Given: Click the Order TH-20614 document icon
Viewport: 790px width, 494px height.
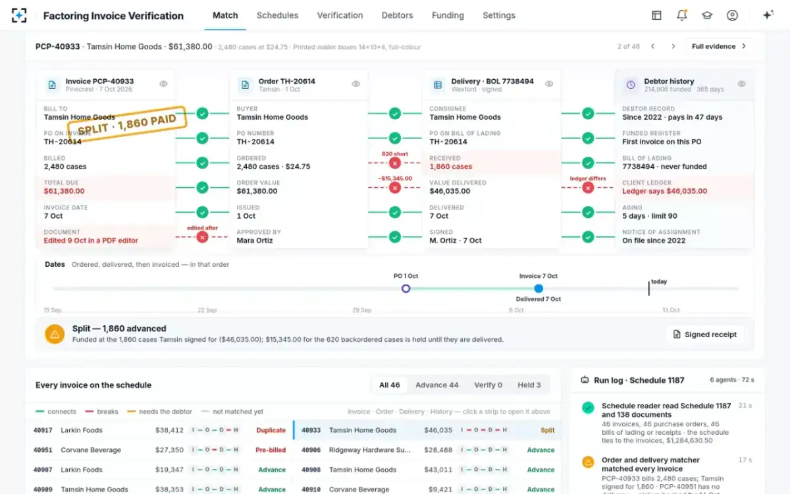Looking at the screenshot, I should pos(245,85).
